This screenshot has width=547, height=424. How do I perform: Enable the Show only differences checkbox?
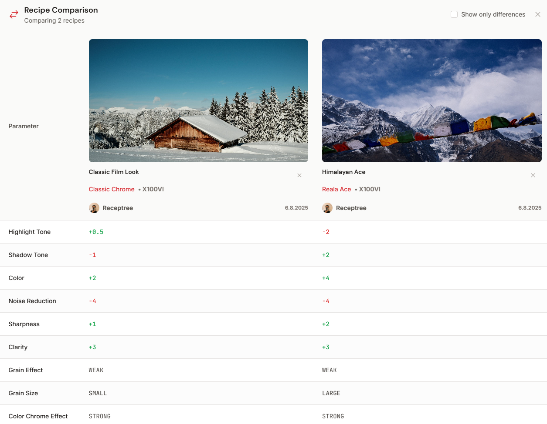tap(454, 14)
